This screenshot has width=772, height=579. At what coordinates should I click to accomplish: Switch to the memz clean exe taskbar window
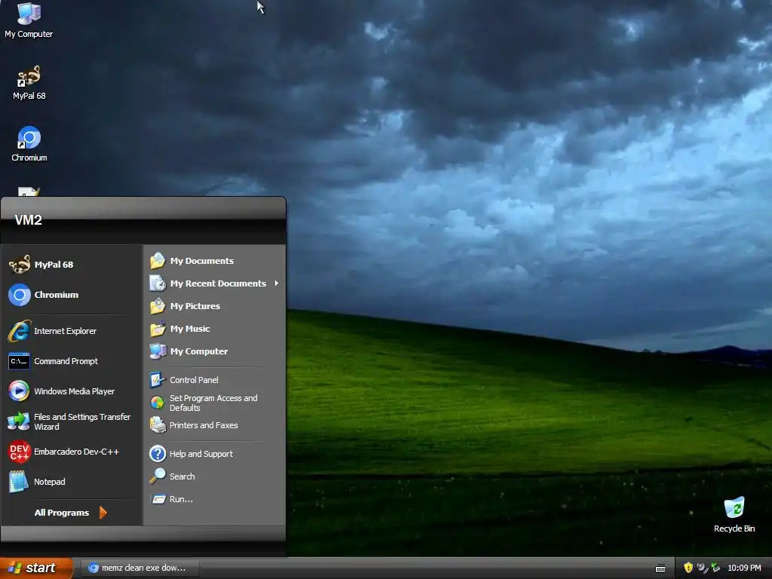[x=139, y=568]
